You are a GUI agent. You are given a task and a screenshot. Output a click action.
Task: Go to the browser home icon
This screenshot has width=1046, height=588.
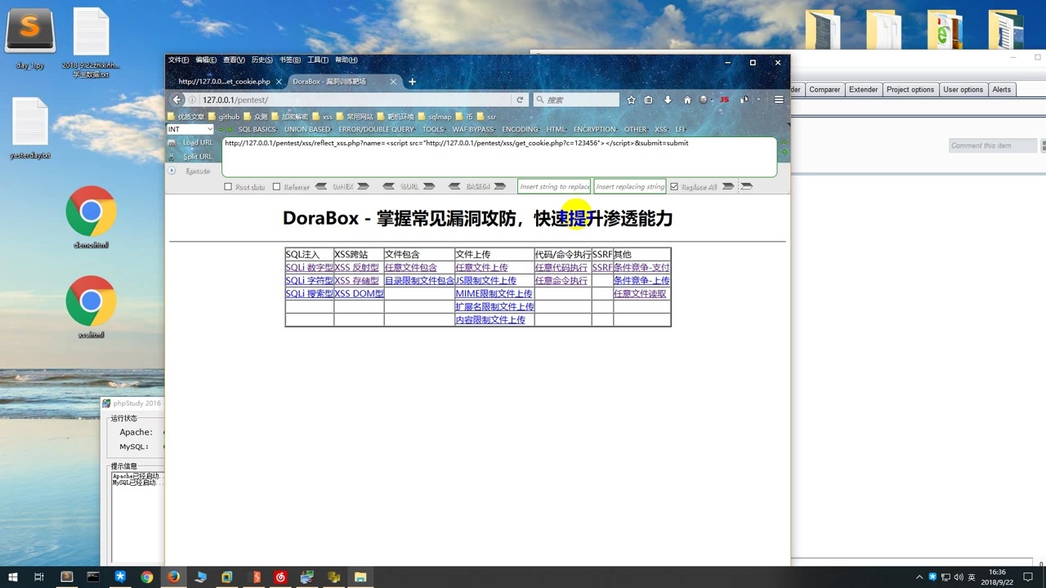(687, 100)
